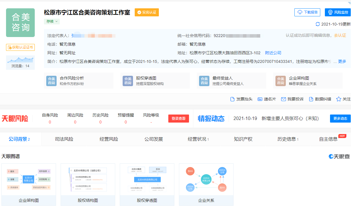Image resolution: width=351 pixels, height=217 pixels.
Task: Open the 企业关系 relationship diagram thumbnail
Action: coord(206,184)
